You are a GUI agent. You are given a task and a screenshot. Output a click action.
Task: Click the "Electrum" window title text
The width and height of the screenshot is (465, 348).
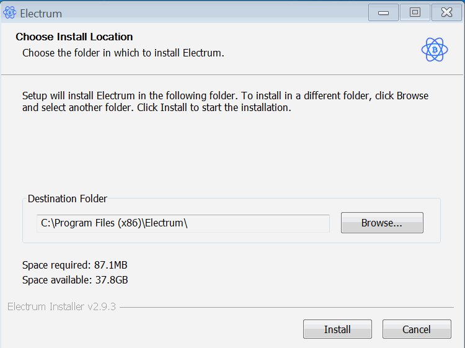point(41,13)
